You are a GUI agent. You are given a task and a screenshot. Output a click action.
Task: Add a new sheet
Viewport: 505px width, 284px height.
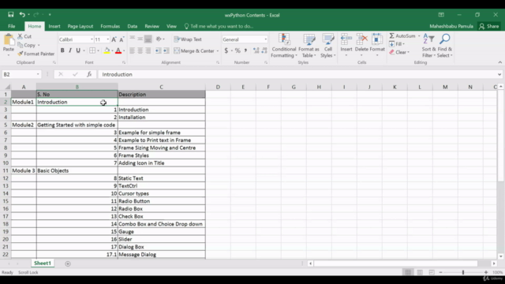68,263
